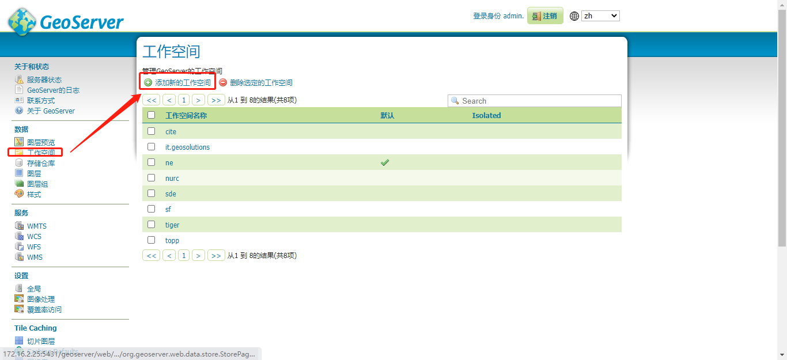The image size is (787, 360).
Task: Click the search magnifier icon
Action: point(455,101)
